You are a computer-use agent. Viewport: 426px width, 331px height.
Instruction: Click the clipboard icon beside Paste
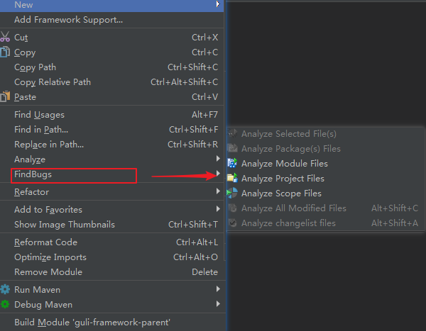[5, 96]
